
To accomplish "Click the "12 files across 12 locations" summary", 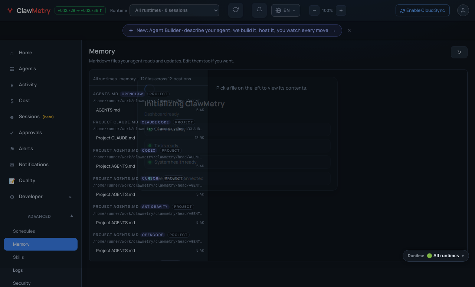I will (166, 79).
